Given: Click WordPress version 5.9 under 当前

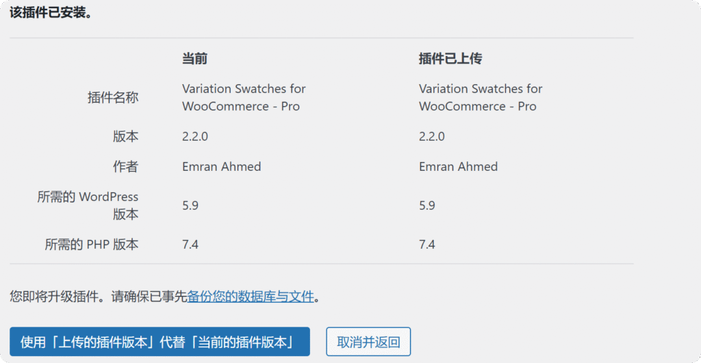Looking at the screenshot, I should [190, 205].
